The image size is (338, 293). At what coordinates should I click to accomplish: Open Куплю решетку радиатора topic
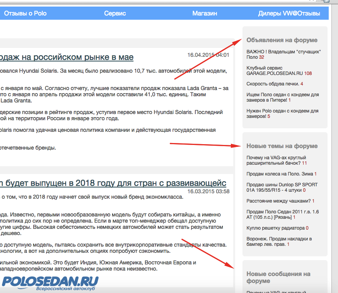[275, 228]
